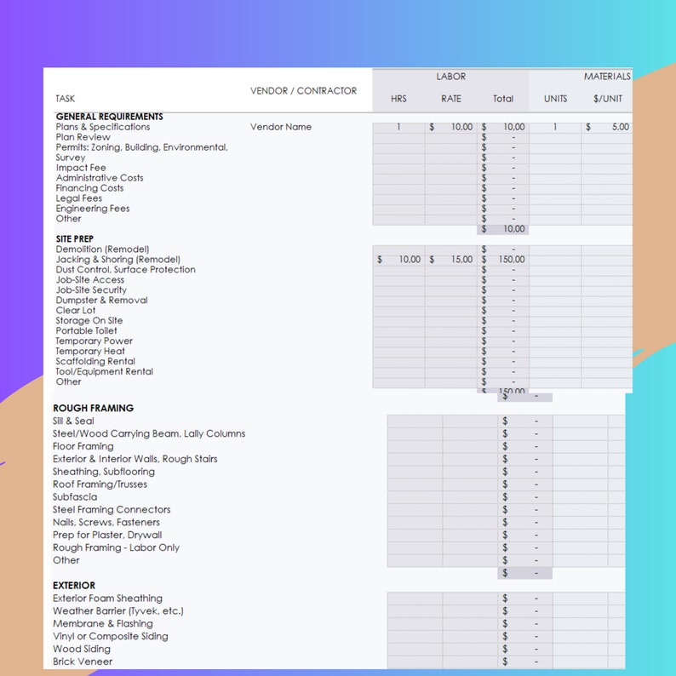The image size is (676, 676).
Task: Select the VENDOR / CONTRACTOR column header
Action: pos(303,91)
